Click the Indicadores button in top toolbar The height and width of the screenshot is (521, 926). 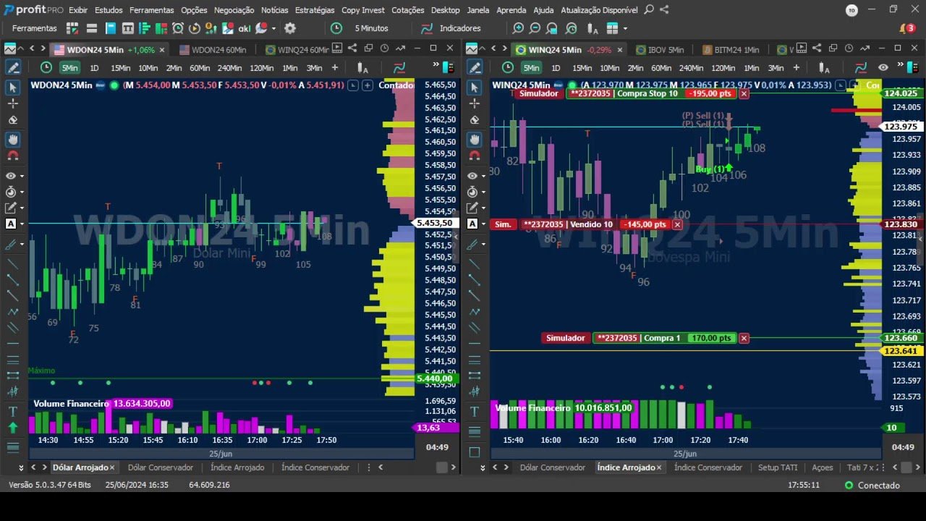click(x=459, y=28)
